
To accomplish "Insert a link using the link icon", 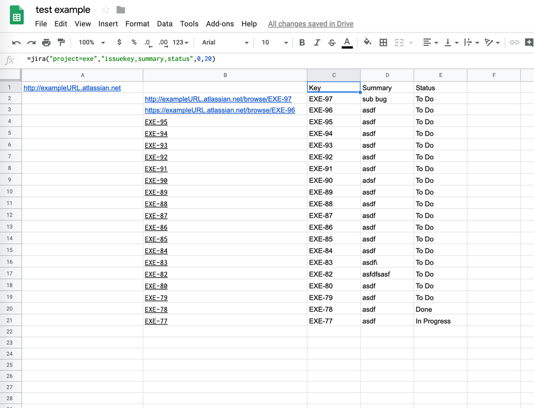I will pyautogui.click(x=514, y=42).
